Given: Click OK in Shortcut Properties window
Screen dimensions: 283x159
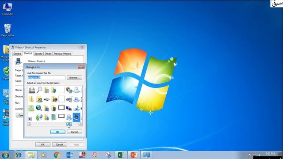Looking at the screenshot, I should [x=43, y=144].
